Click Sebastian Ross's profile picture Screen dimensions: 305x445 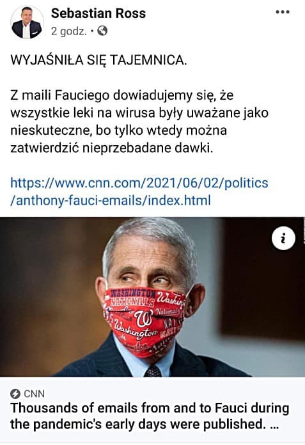[27, 22]
